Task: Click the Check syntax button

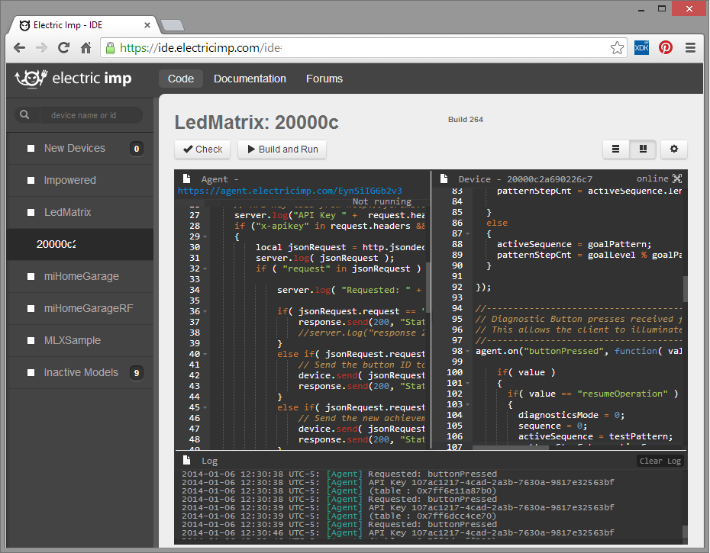Action: (x=202, y=150)
